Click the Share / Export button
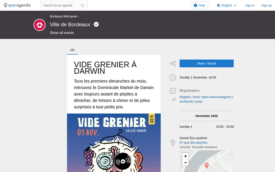Screen dimensions: 275x172 point(207,63)
